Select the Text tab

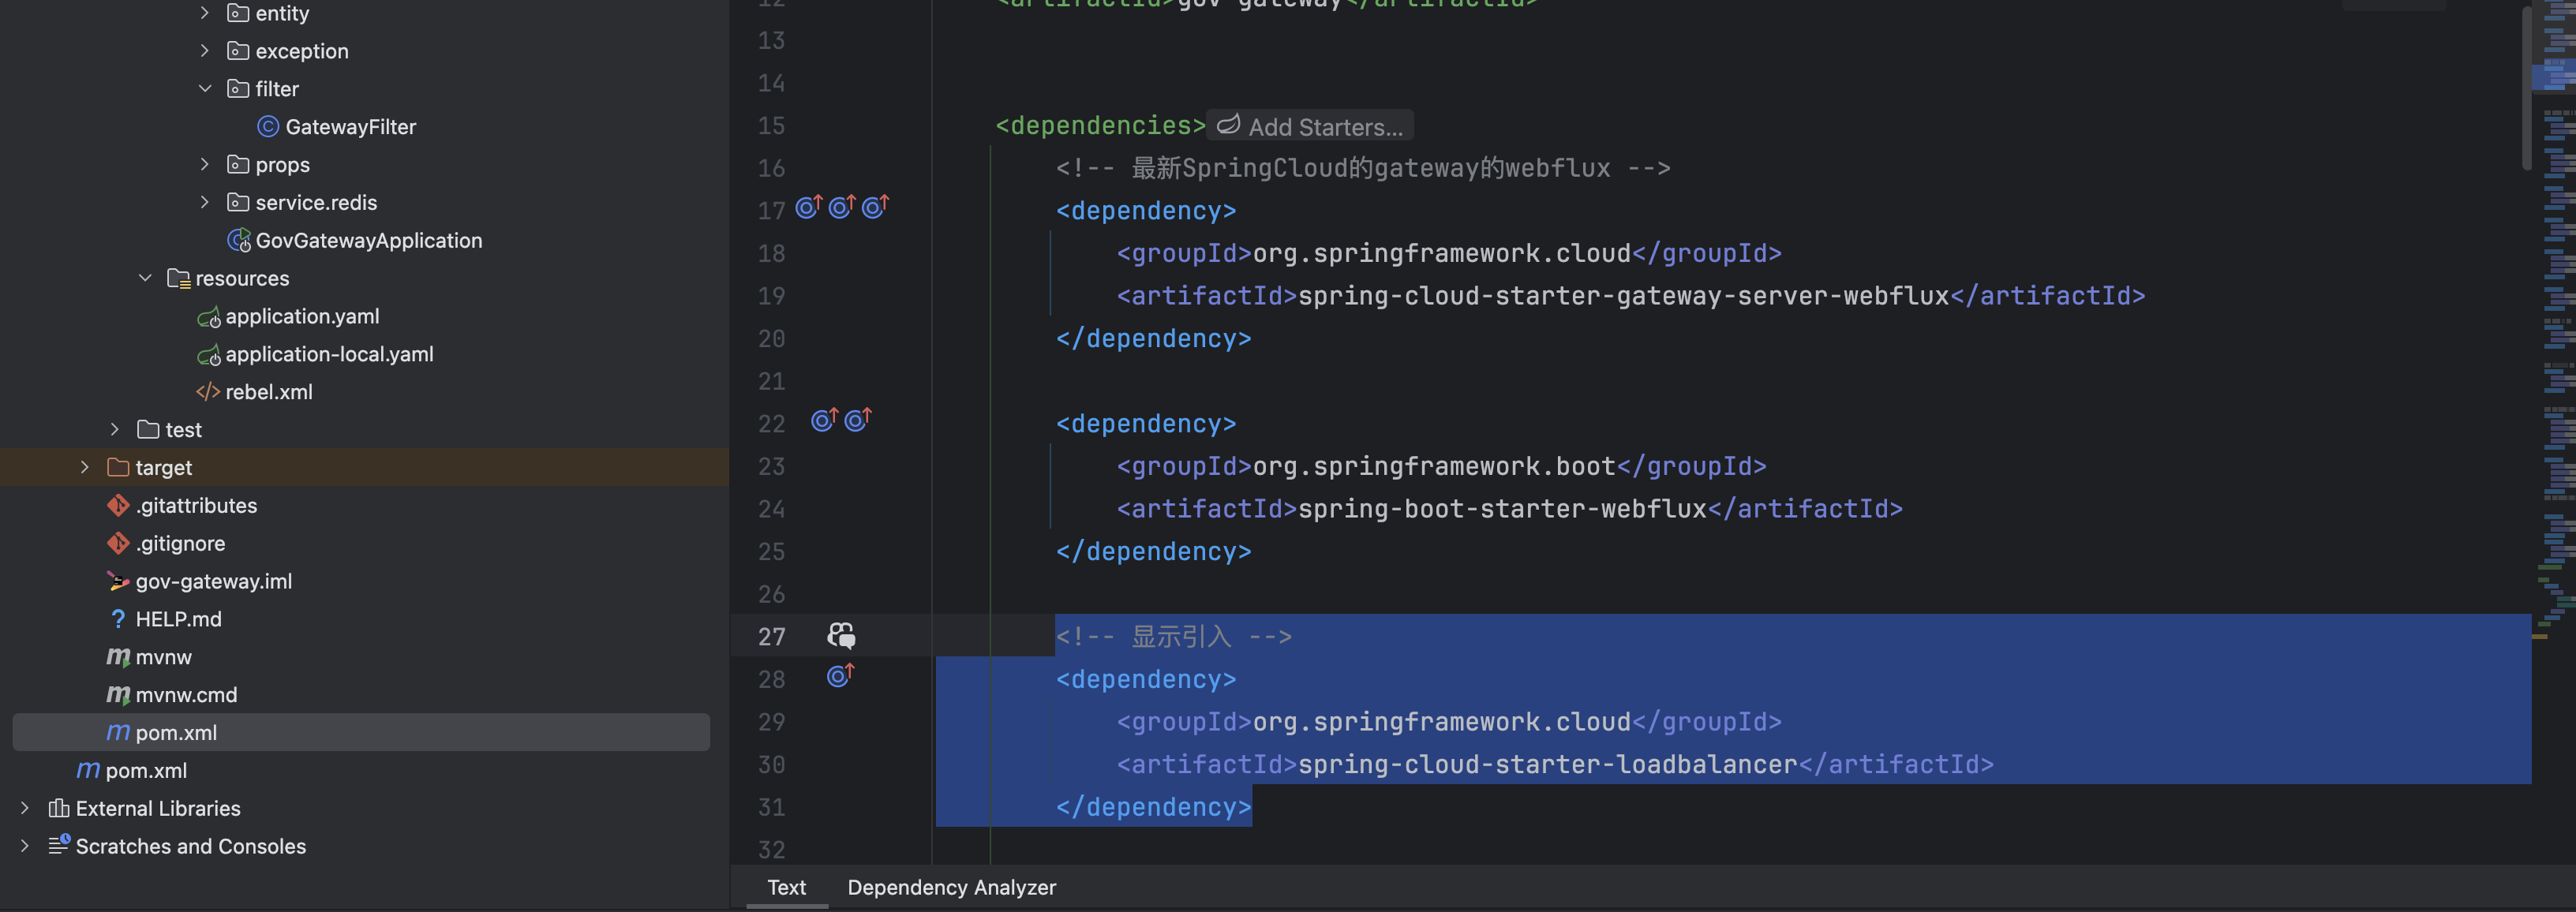coord(786,887)
